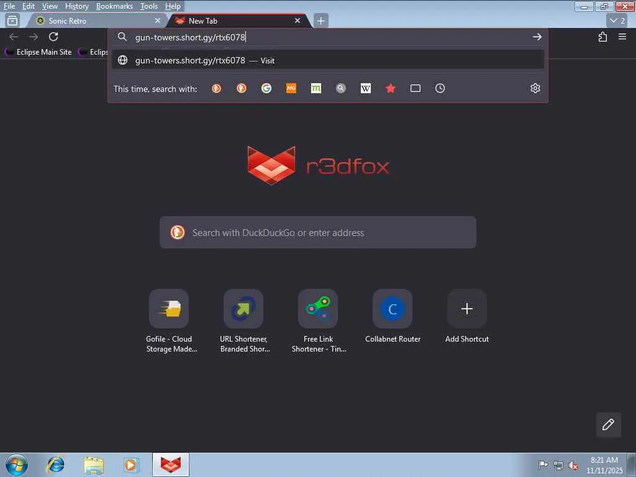Launch Windows Media Player from the taskbar
The width and height of the screenshot is (636, 477).
pos(130,465)
